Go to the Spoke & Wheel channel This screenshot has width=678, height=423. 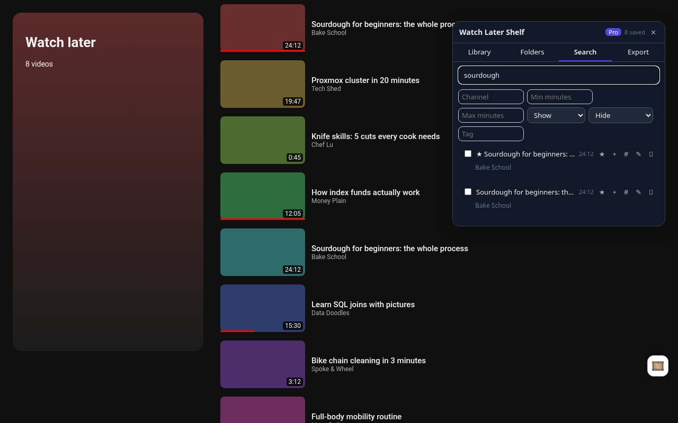click(x=332, y=369)
